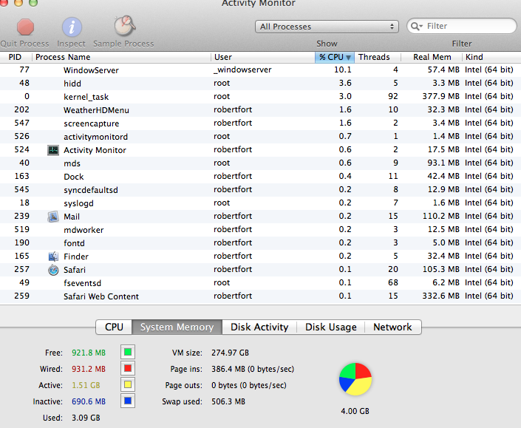Click the search magnifier icon in Filter field
The width and height of the screenshot is (521, 428).
tap(416, 26)
